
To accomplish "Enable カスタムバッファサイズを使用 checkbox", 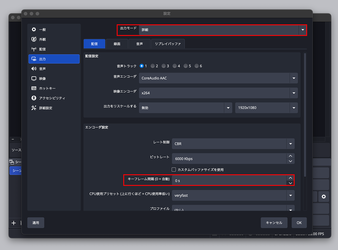I will (174, 170).
